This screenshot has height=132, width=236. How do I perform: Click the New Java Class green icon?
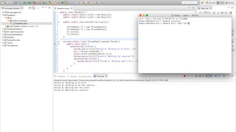[44, 3]
